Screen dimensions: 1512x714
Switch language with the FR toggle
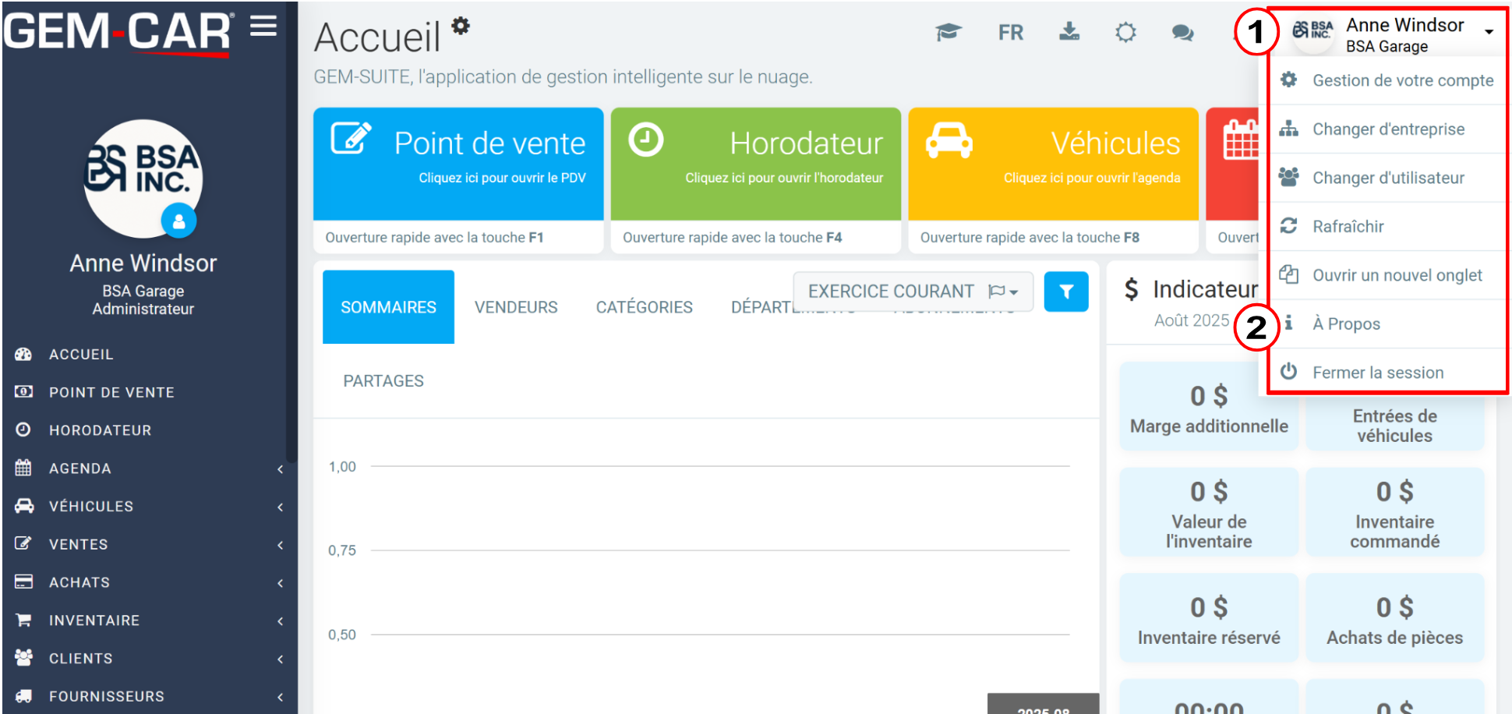pos(1011,33)
